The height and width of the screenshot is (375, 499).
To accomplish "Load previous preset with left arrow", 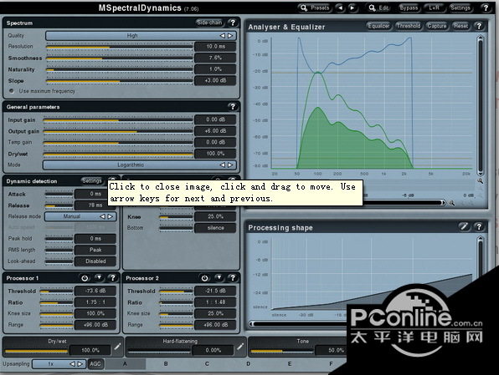I will click(x=340, y=8).
